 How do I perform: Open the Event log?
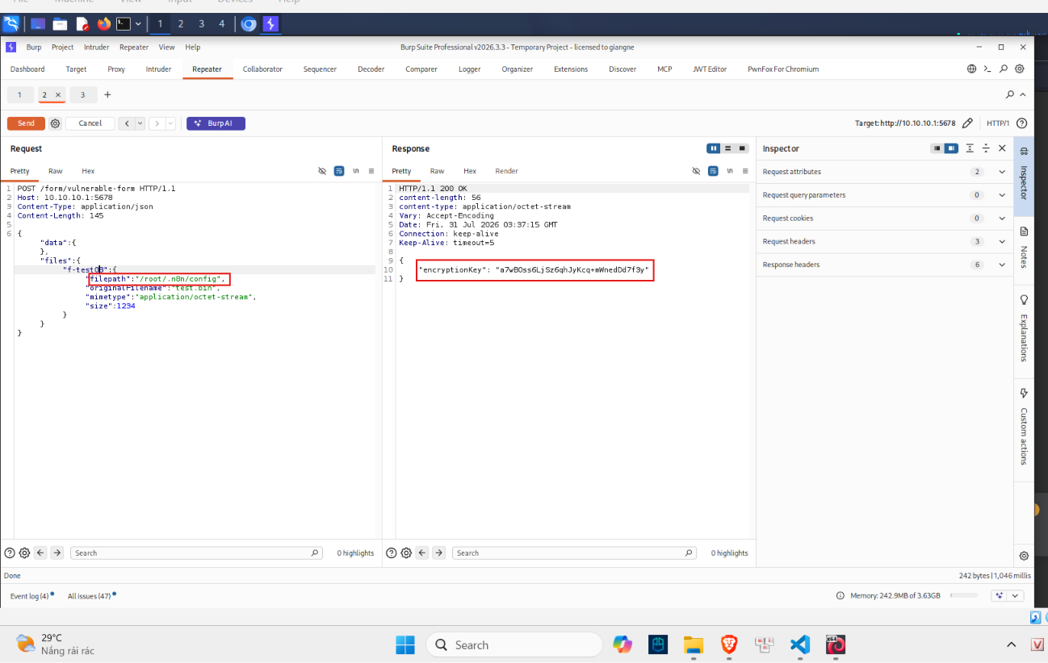pos(30,596)
